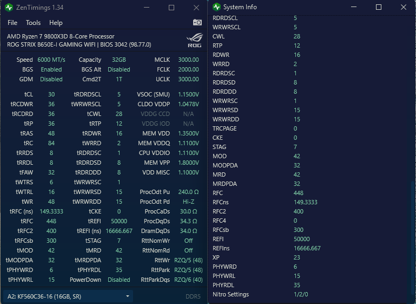This screenshot has height=304, width=416.
Task: Click the REFIns value 16666.667 in System Info
Action: pos(307,249)
